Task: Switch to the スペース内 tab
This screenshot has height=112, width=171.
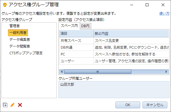Action: [x=69, y=26]
